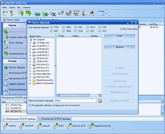
Task: Toggle the *.PDI file type checkbox
Action: pos(75,27)
